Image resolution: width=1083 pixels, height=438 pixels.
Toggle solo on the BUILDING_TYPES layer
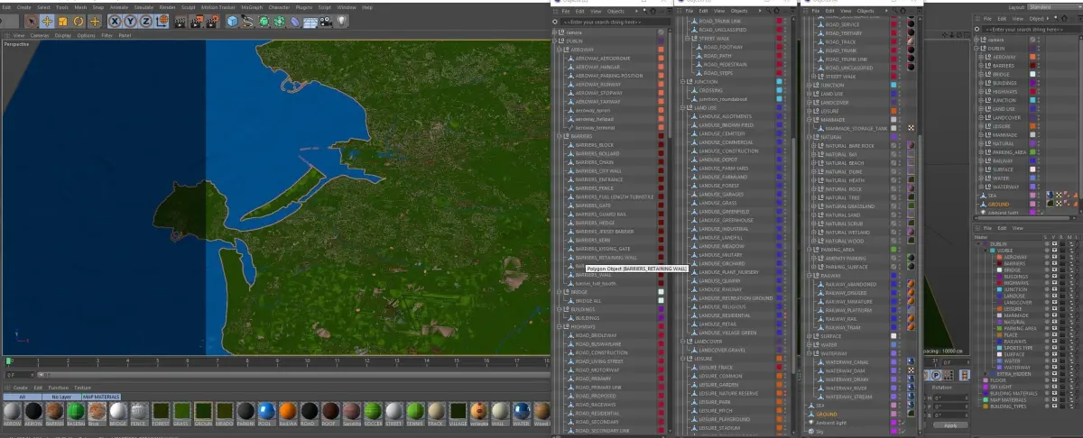point(1047,406)
